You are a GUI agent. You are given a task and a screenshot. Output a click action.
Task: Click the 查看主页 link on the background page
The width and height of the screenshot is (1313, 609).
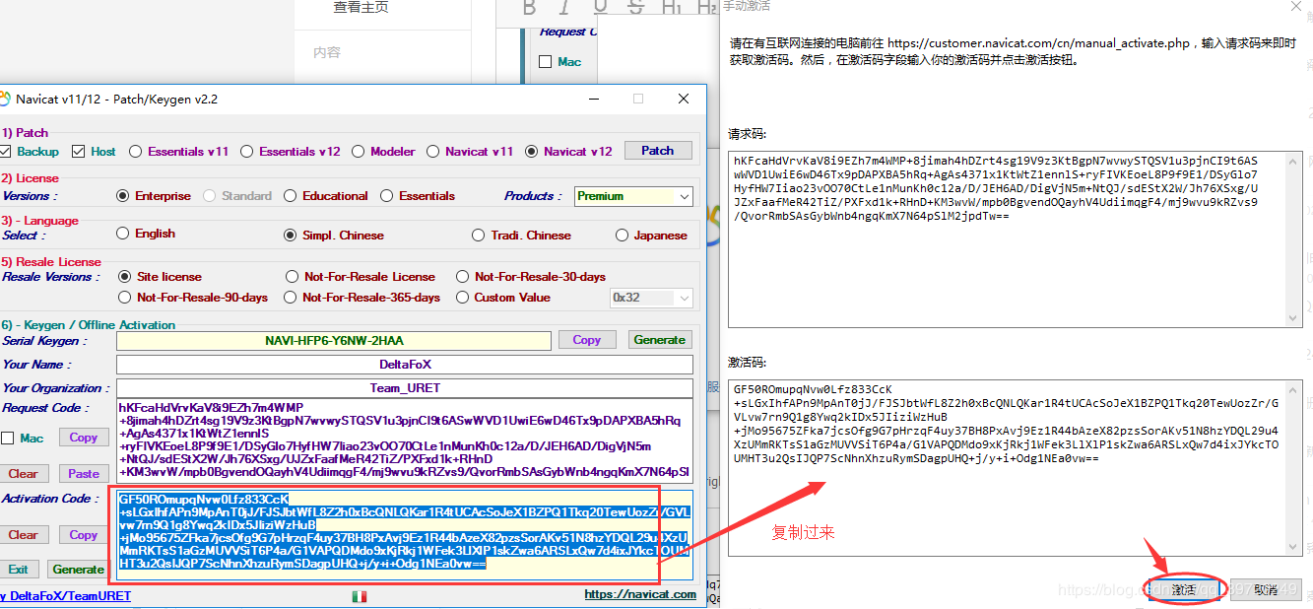click(361, 8)
